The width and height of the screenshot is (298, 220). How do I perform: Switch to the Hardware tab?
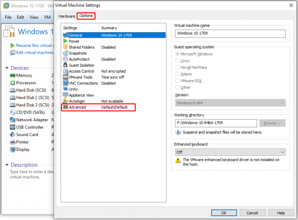click(67, 16)
